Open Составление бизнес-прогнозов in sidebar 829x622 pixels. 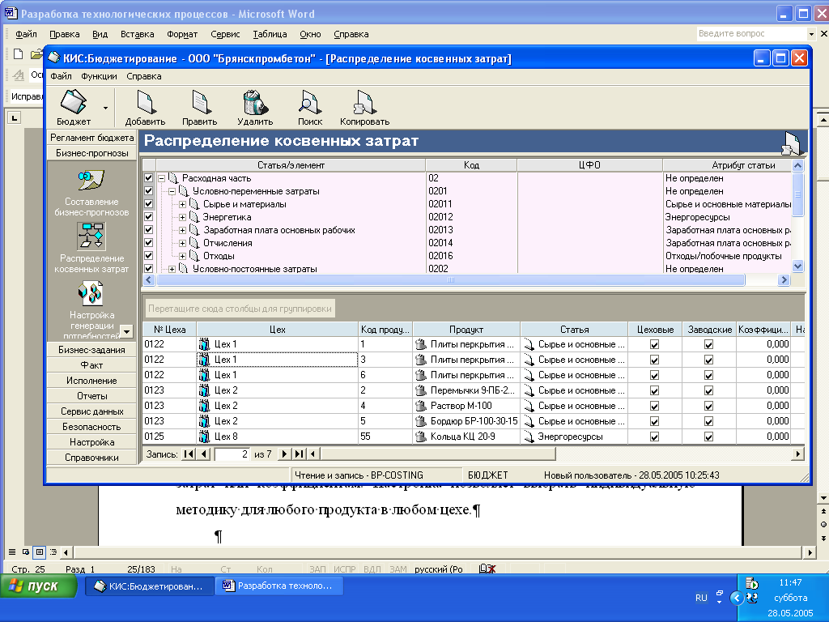[x=91, y=180]
